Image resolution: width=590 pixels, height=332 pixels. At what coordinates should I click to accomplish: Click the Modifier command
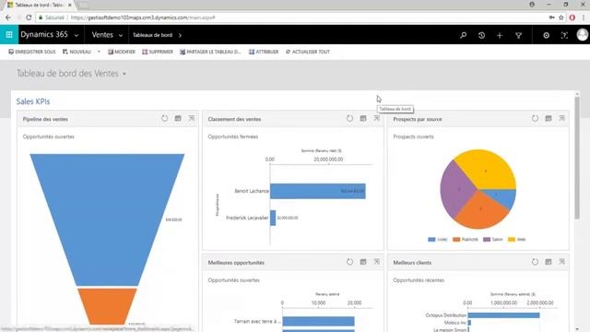tap(122, 52)
